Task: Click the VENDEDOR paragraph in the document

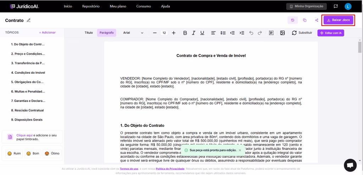Action: [211, 83]
